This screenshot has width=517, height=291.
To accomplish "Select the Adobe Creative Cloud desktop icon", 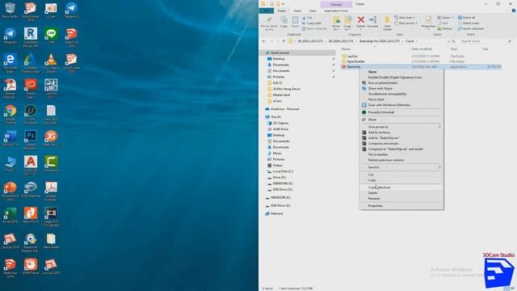I will point(31,89).
